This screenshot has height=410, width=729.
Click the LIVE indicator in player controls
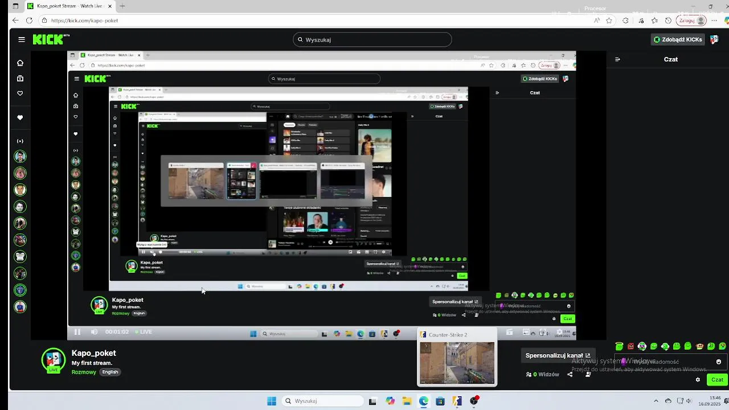click(143, 332)
